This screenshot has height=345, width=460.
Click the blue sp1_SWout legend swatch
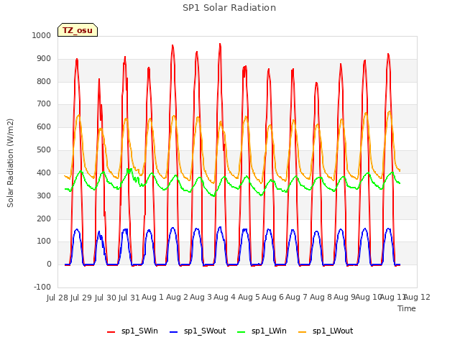(x=174, y=332)
